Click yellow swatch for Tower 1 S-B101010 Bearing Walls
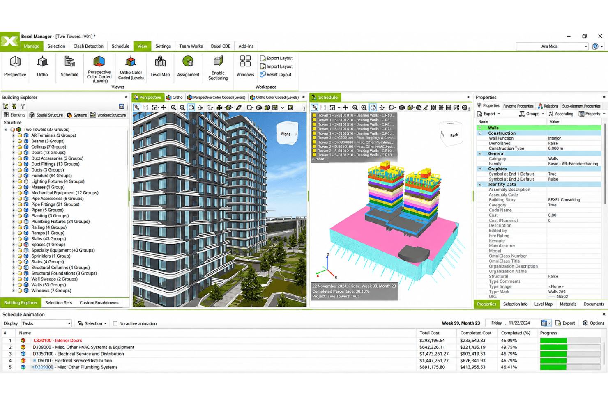Image resolution: width=608 pixels, height=405 pixels. pyautogui.click(x=314, y=115)
